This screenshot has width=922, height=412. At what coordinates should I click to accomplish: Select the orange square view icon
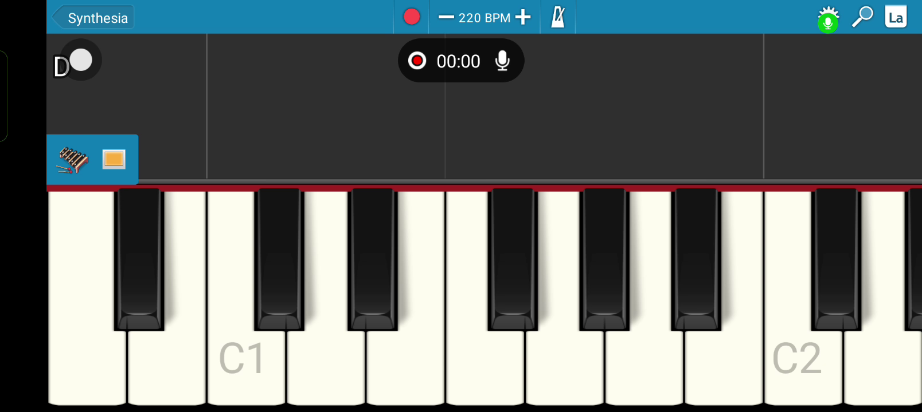114,159
